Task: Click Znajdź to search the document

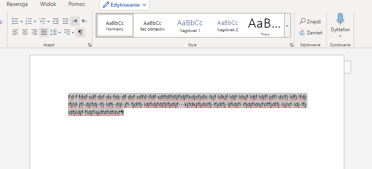Action: [310, 22]
